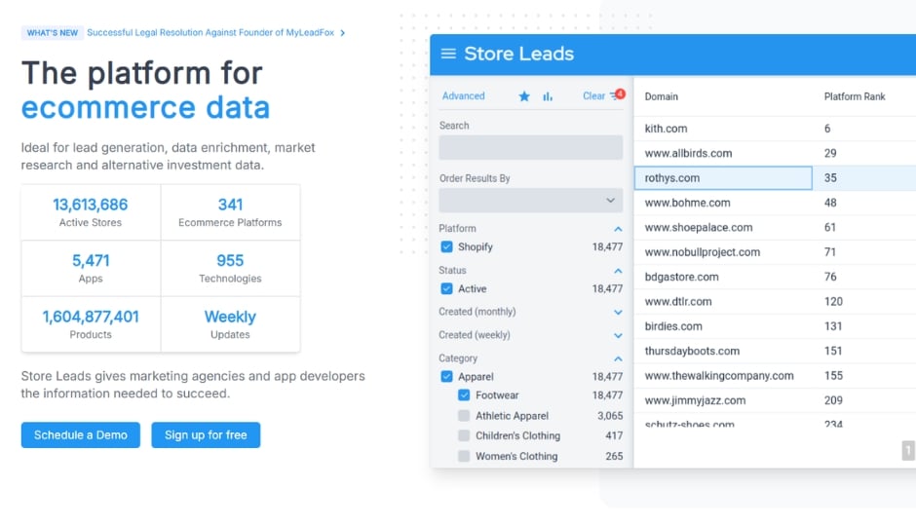Screen dimensions: 916x526
Task: Expand the Created (weekly) filter
Action: [618, 336]
